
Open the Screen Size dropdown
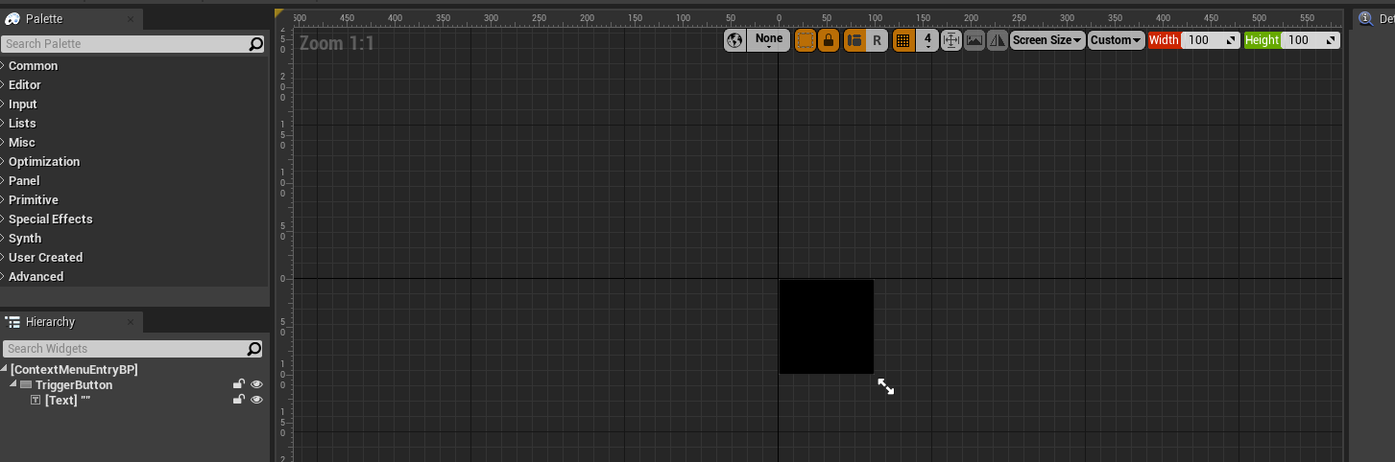coord(1047,40)
